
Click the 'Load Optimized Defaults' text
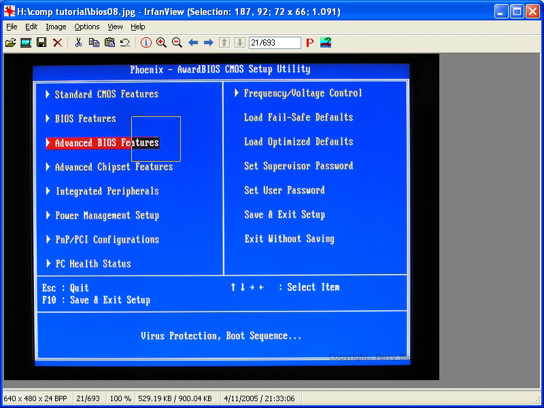pyautogui.click(x=299, y=141)
